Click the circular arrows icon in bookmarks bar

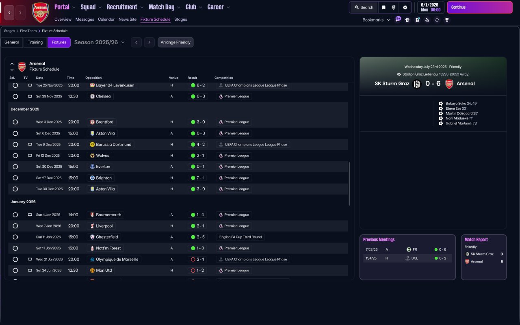[x=437, y=20]
